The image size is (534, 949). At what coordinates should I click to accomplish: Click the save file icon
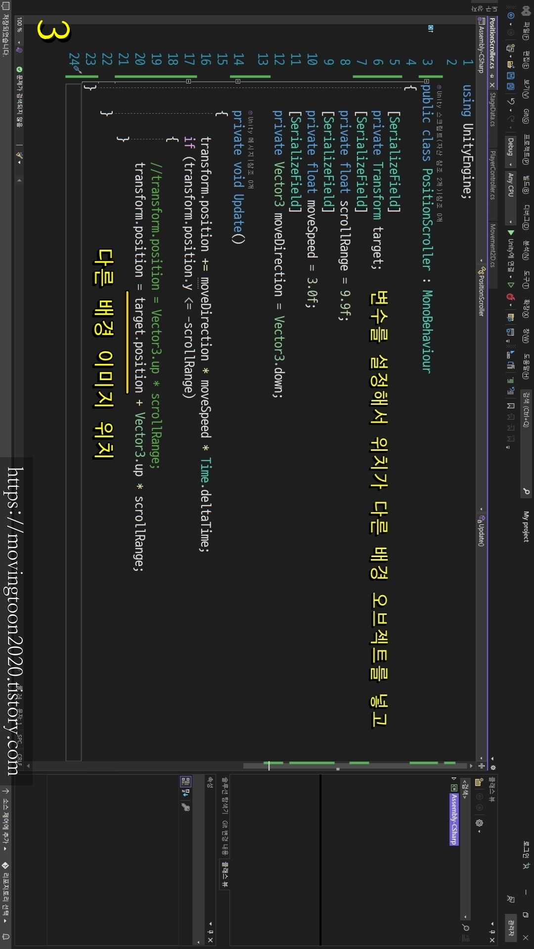511,75
